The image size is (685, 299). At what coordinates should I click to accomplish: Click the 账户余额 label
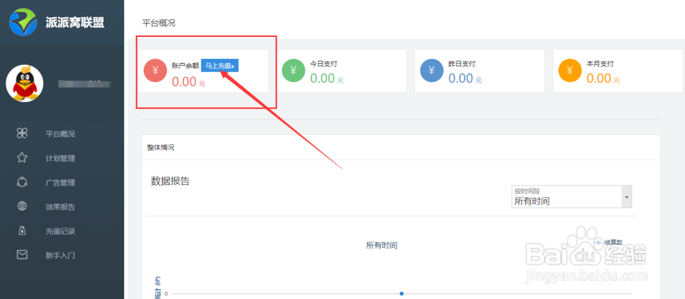coord(186,66)
